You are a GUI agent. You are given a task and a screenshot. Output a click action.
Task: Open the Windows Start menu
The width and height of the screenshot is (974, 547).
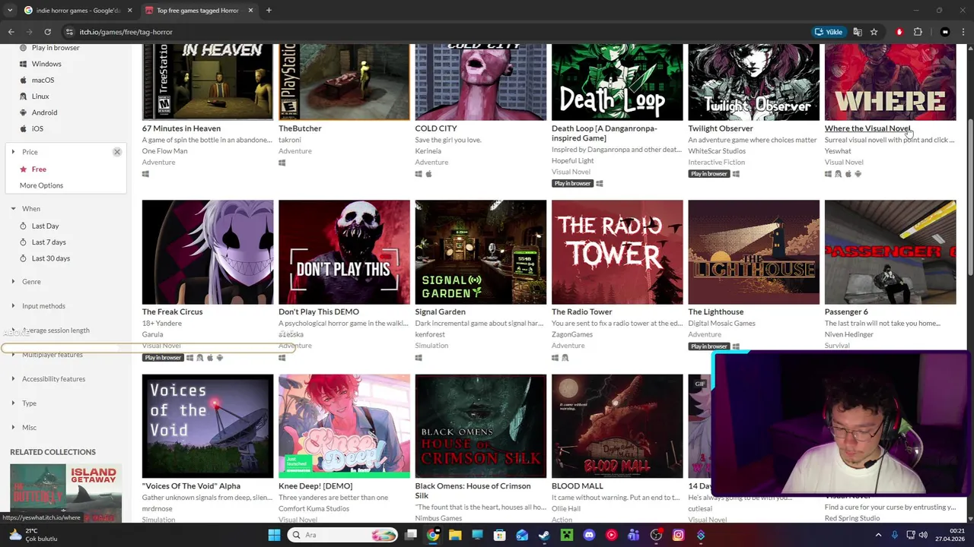pyautogui.click(x=274, y=535)
